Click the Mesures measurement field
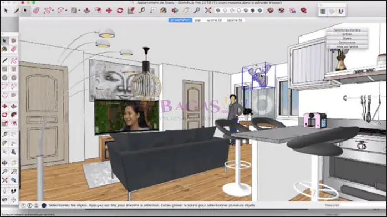This screenshot has height=217, width=387. pos(363,205)
